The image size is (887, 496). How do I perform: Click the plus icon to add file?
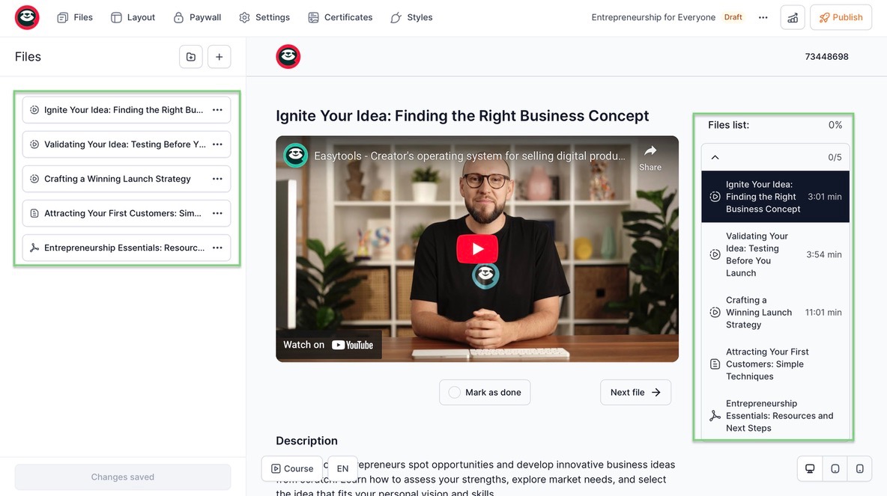point(219,57)
